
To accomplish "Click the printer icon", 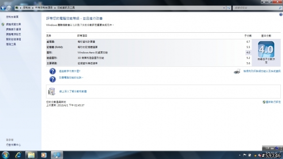I will pos(237,72).
